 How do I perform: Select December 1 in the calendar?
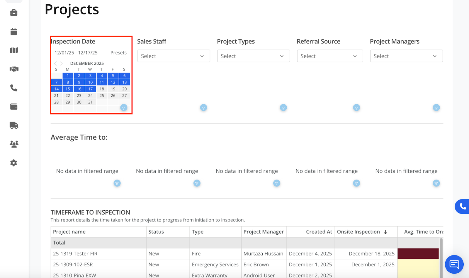click(x=68, y=76)
